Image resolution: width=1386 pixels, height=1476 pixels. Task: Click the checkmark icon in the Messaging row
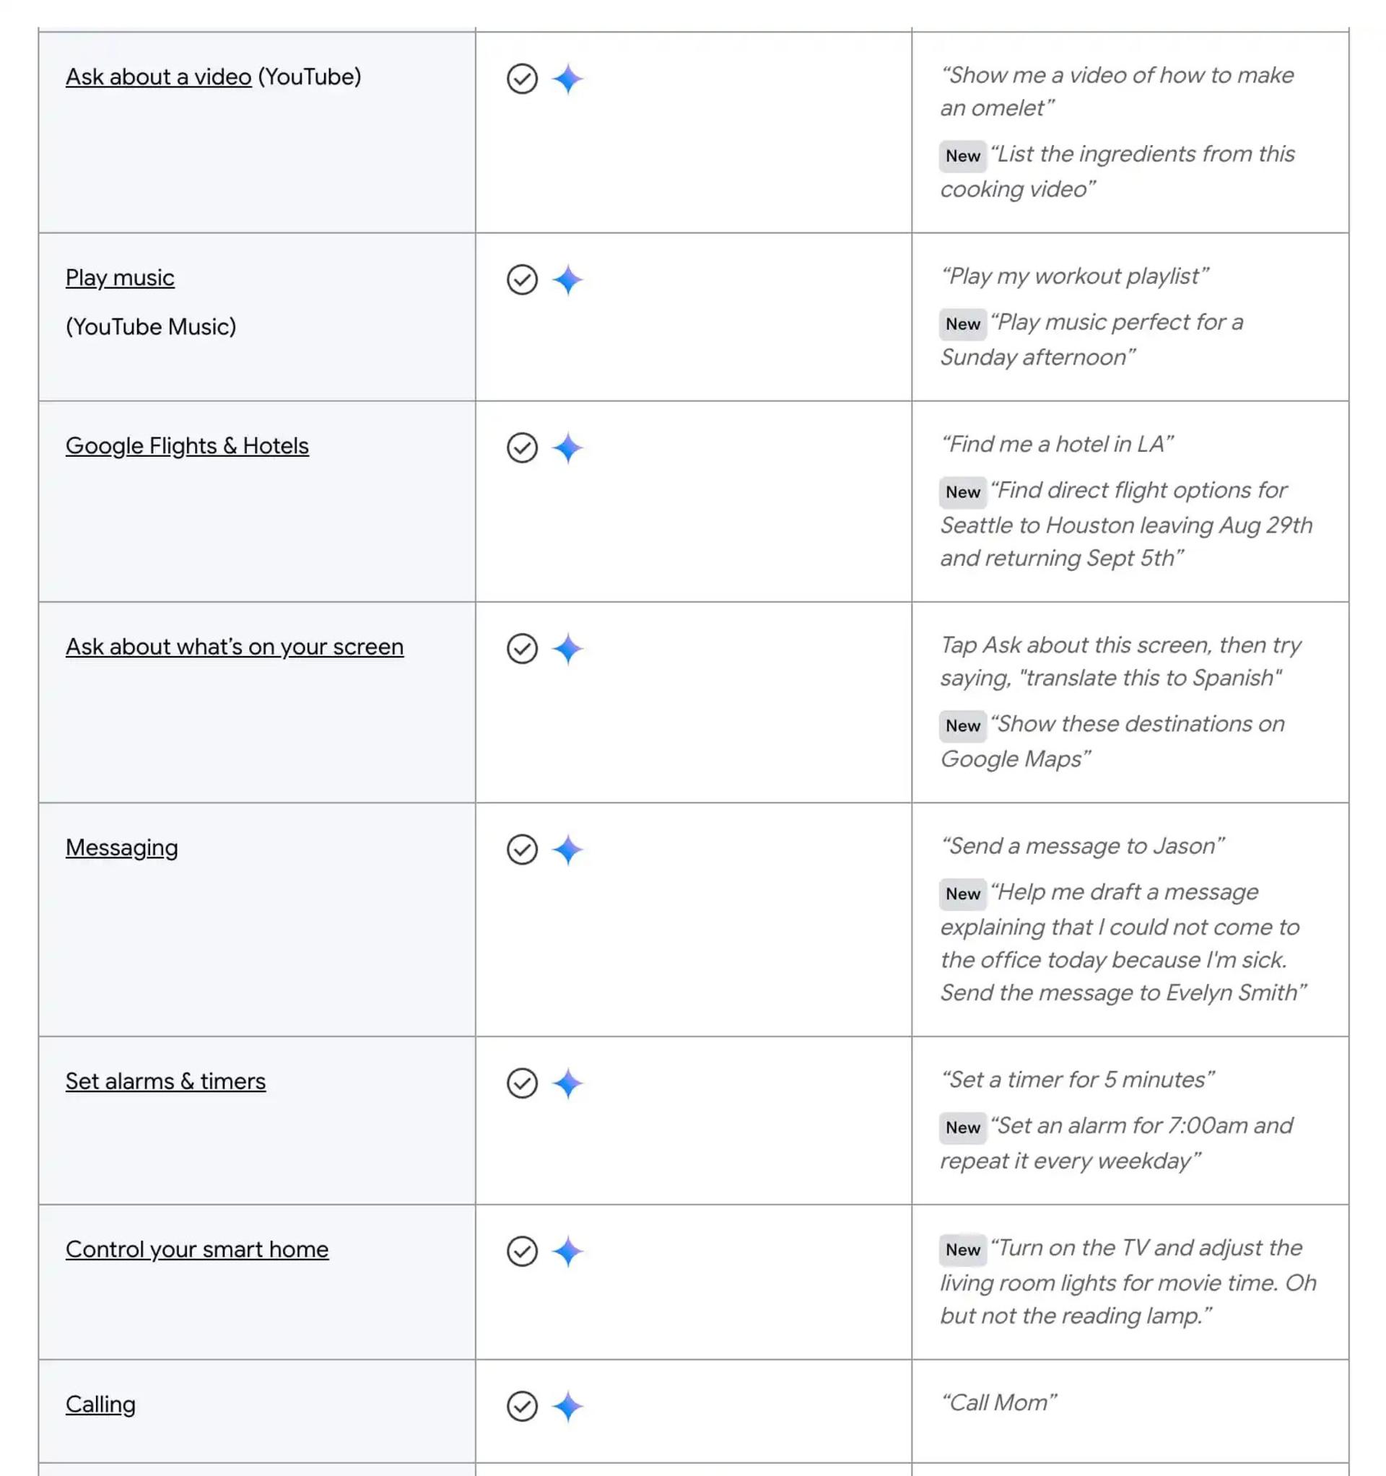pyautogui.click(x=522, y=850)
